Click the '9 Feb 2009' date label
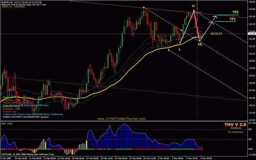 tap(5, 158)
